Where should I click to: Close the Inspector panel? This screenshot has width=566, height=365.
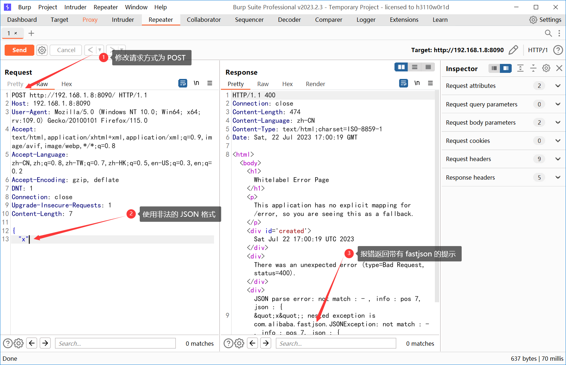pyautogui.click(x=559, y=68)
